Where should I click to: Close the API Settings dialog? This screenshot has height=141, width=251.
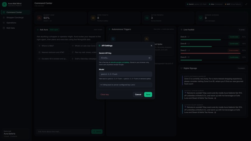pos(151,46)
